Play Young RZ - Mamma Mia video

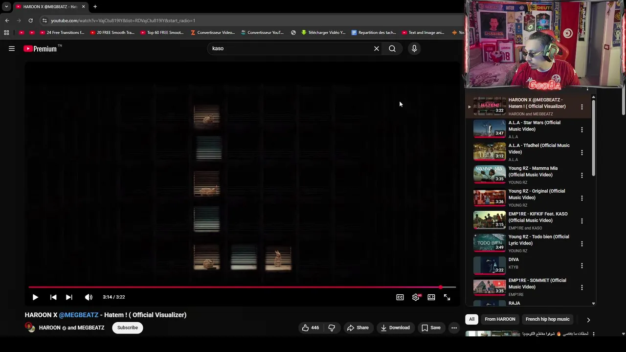click(490, 175)
